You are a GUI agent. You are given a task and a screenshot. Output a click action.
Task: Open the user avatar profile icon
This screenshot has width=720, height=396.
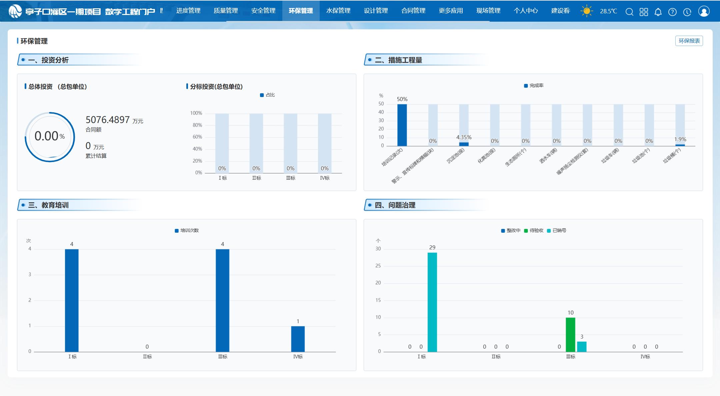(x=704, y=11)
